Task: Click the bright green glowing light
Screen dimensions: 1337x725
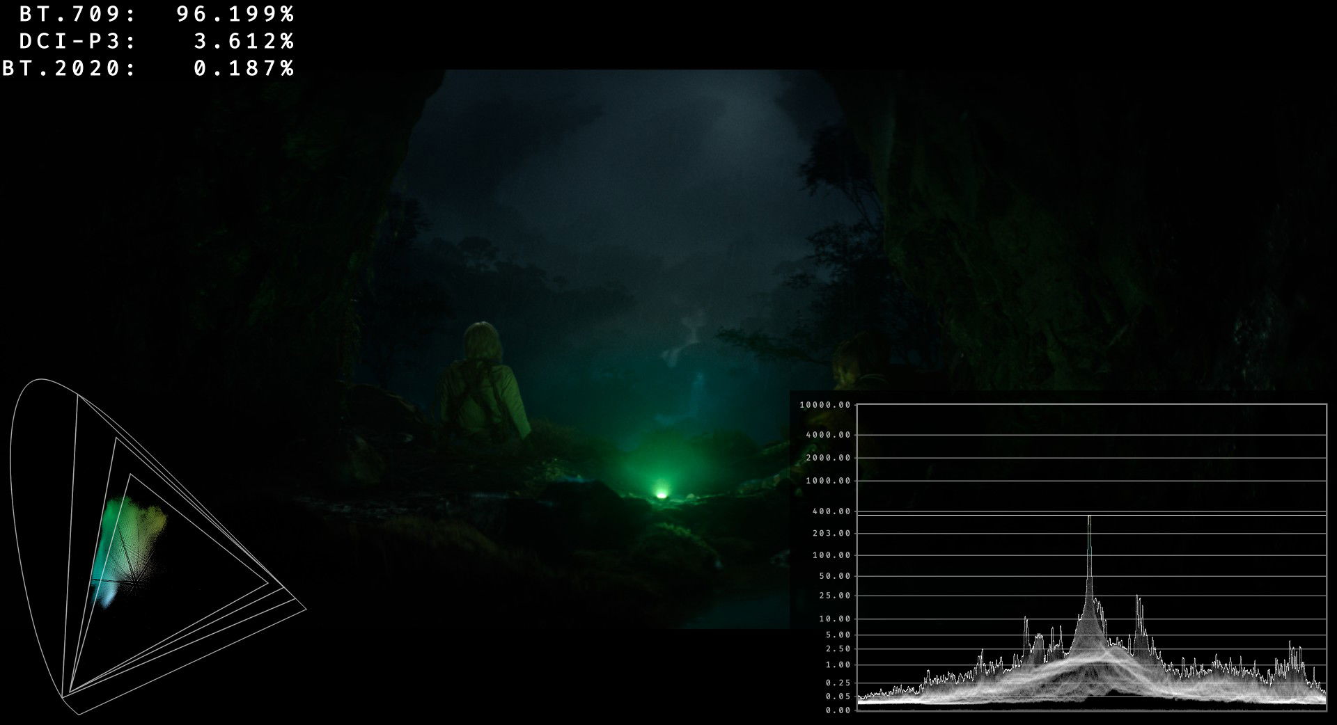Action: tap(660, 494)
